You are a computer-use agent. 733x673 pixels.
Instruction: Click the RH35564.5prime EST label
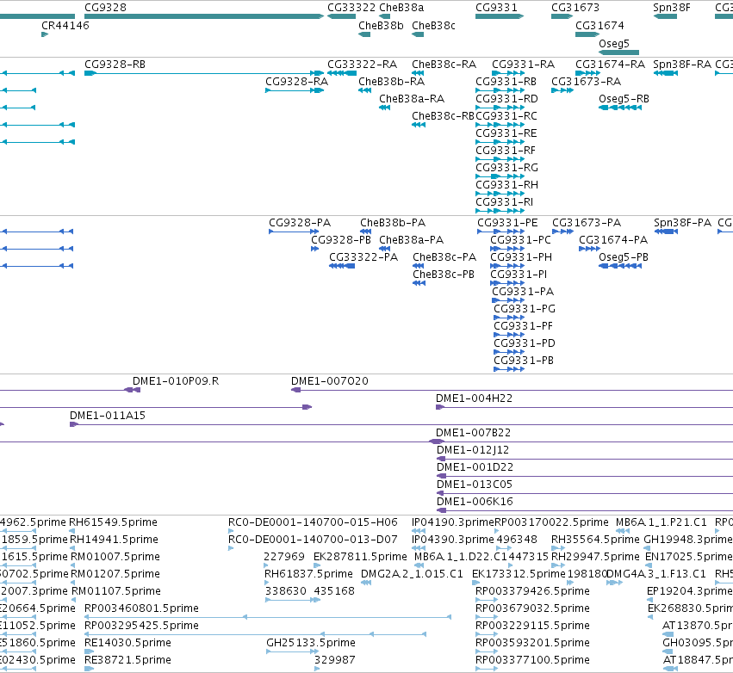595,540
